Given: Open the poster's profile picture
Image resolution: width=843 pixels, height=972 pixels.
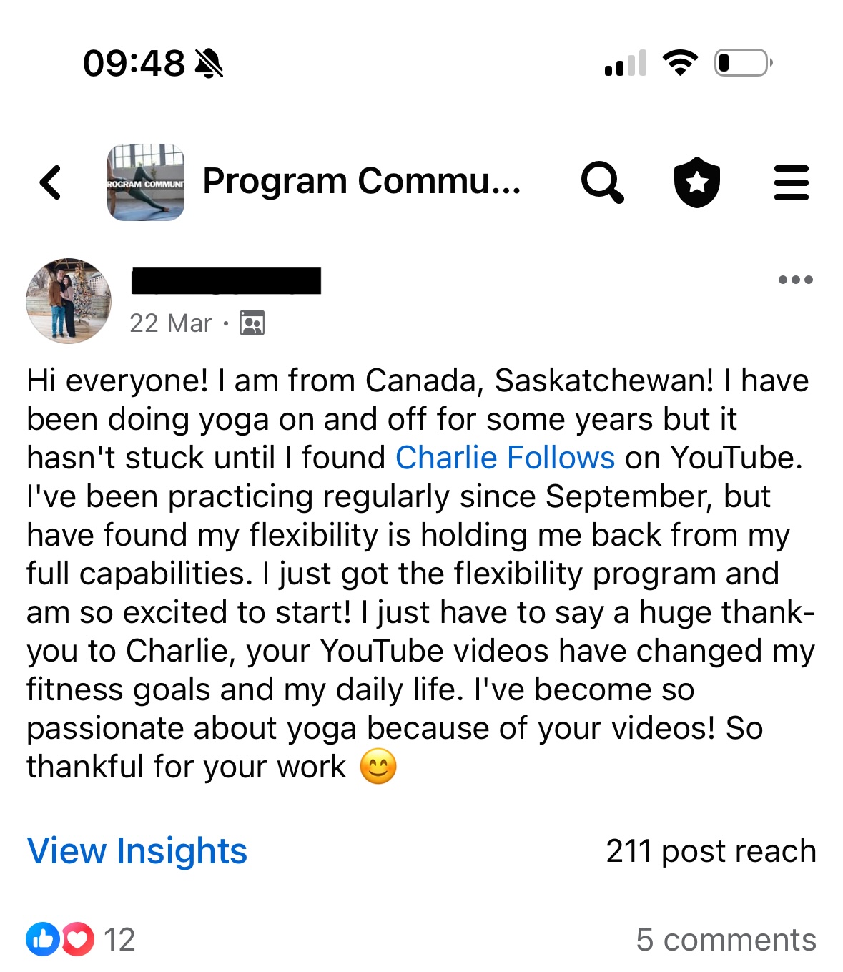Looking at the screenshot, I should (x=69, y=301).
